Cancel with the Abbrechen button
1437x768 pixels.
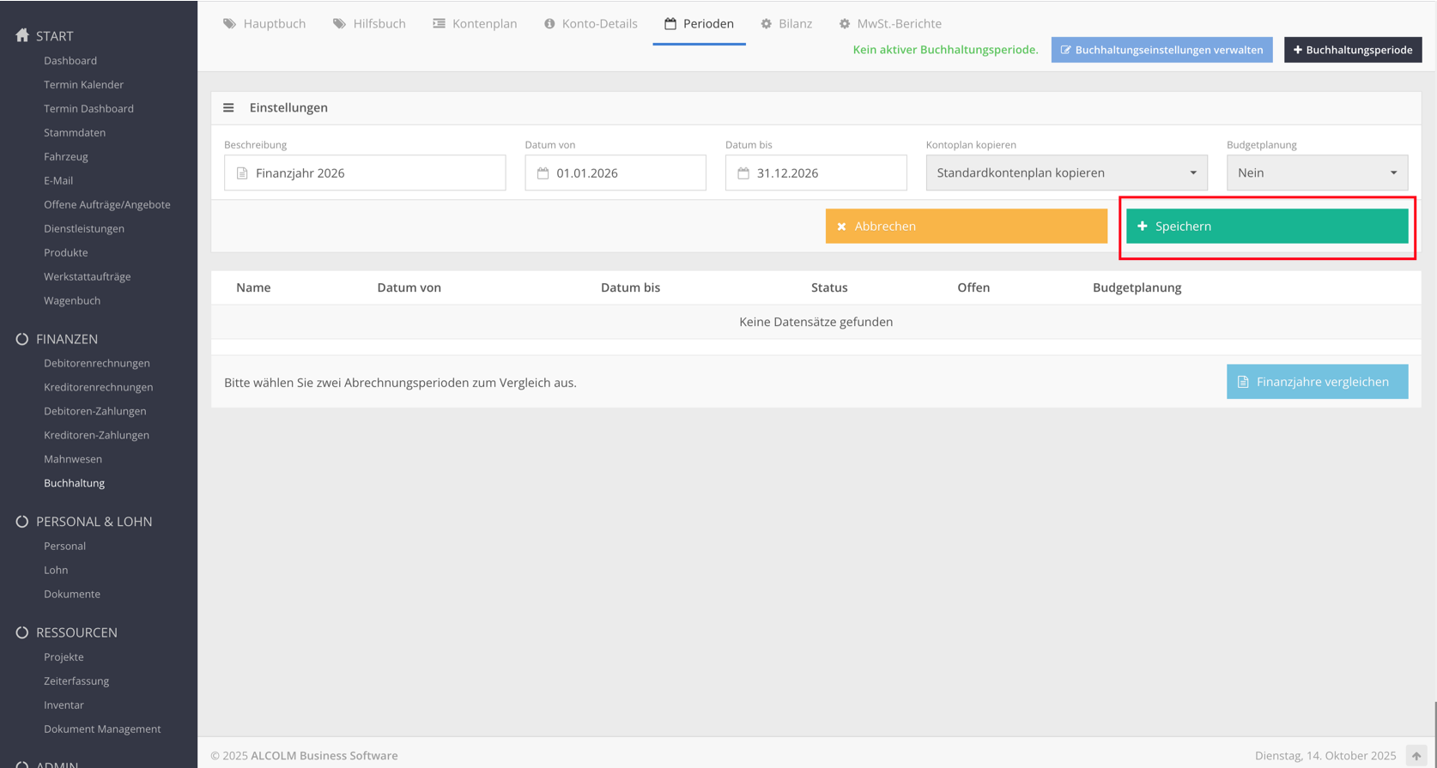[966, 227]
